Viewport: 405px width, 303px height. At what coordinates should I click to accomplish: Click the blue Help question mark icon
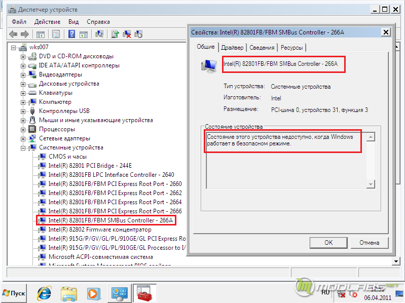point(71,34)
